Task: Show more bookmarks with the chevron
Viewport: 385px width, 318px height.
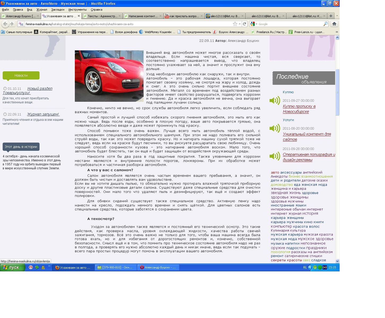Action: (x=337, y=32)
